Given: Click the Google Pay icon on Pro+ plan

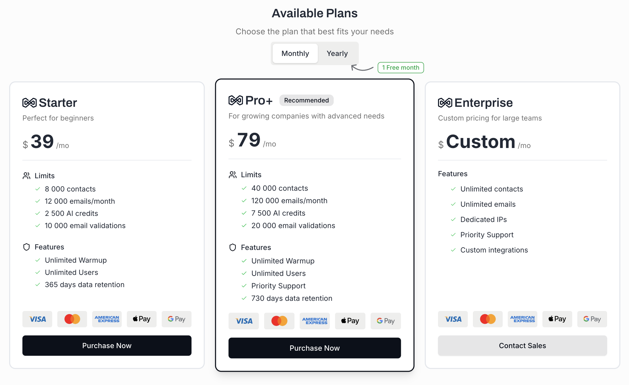Looking at the screenshot, I should (x=386, y=321).
